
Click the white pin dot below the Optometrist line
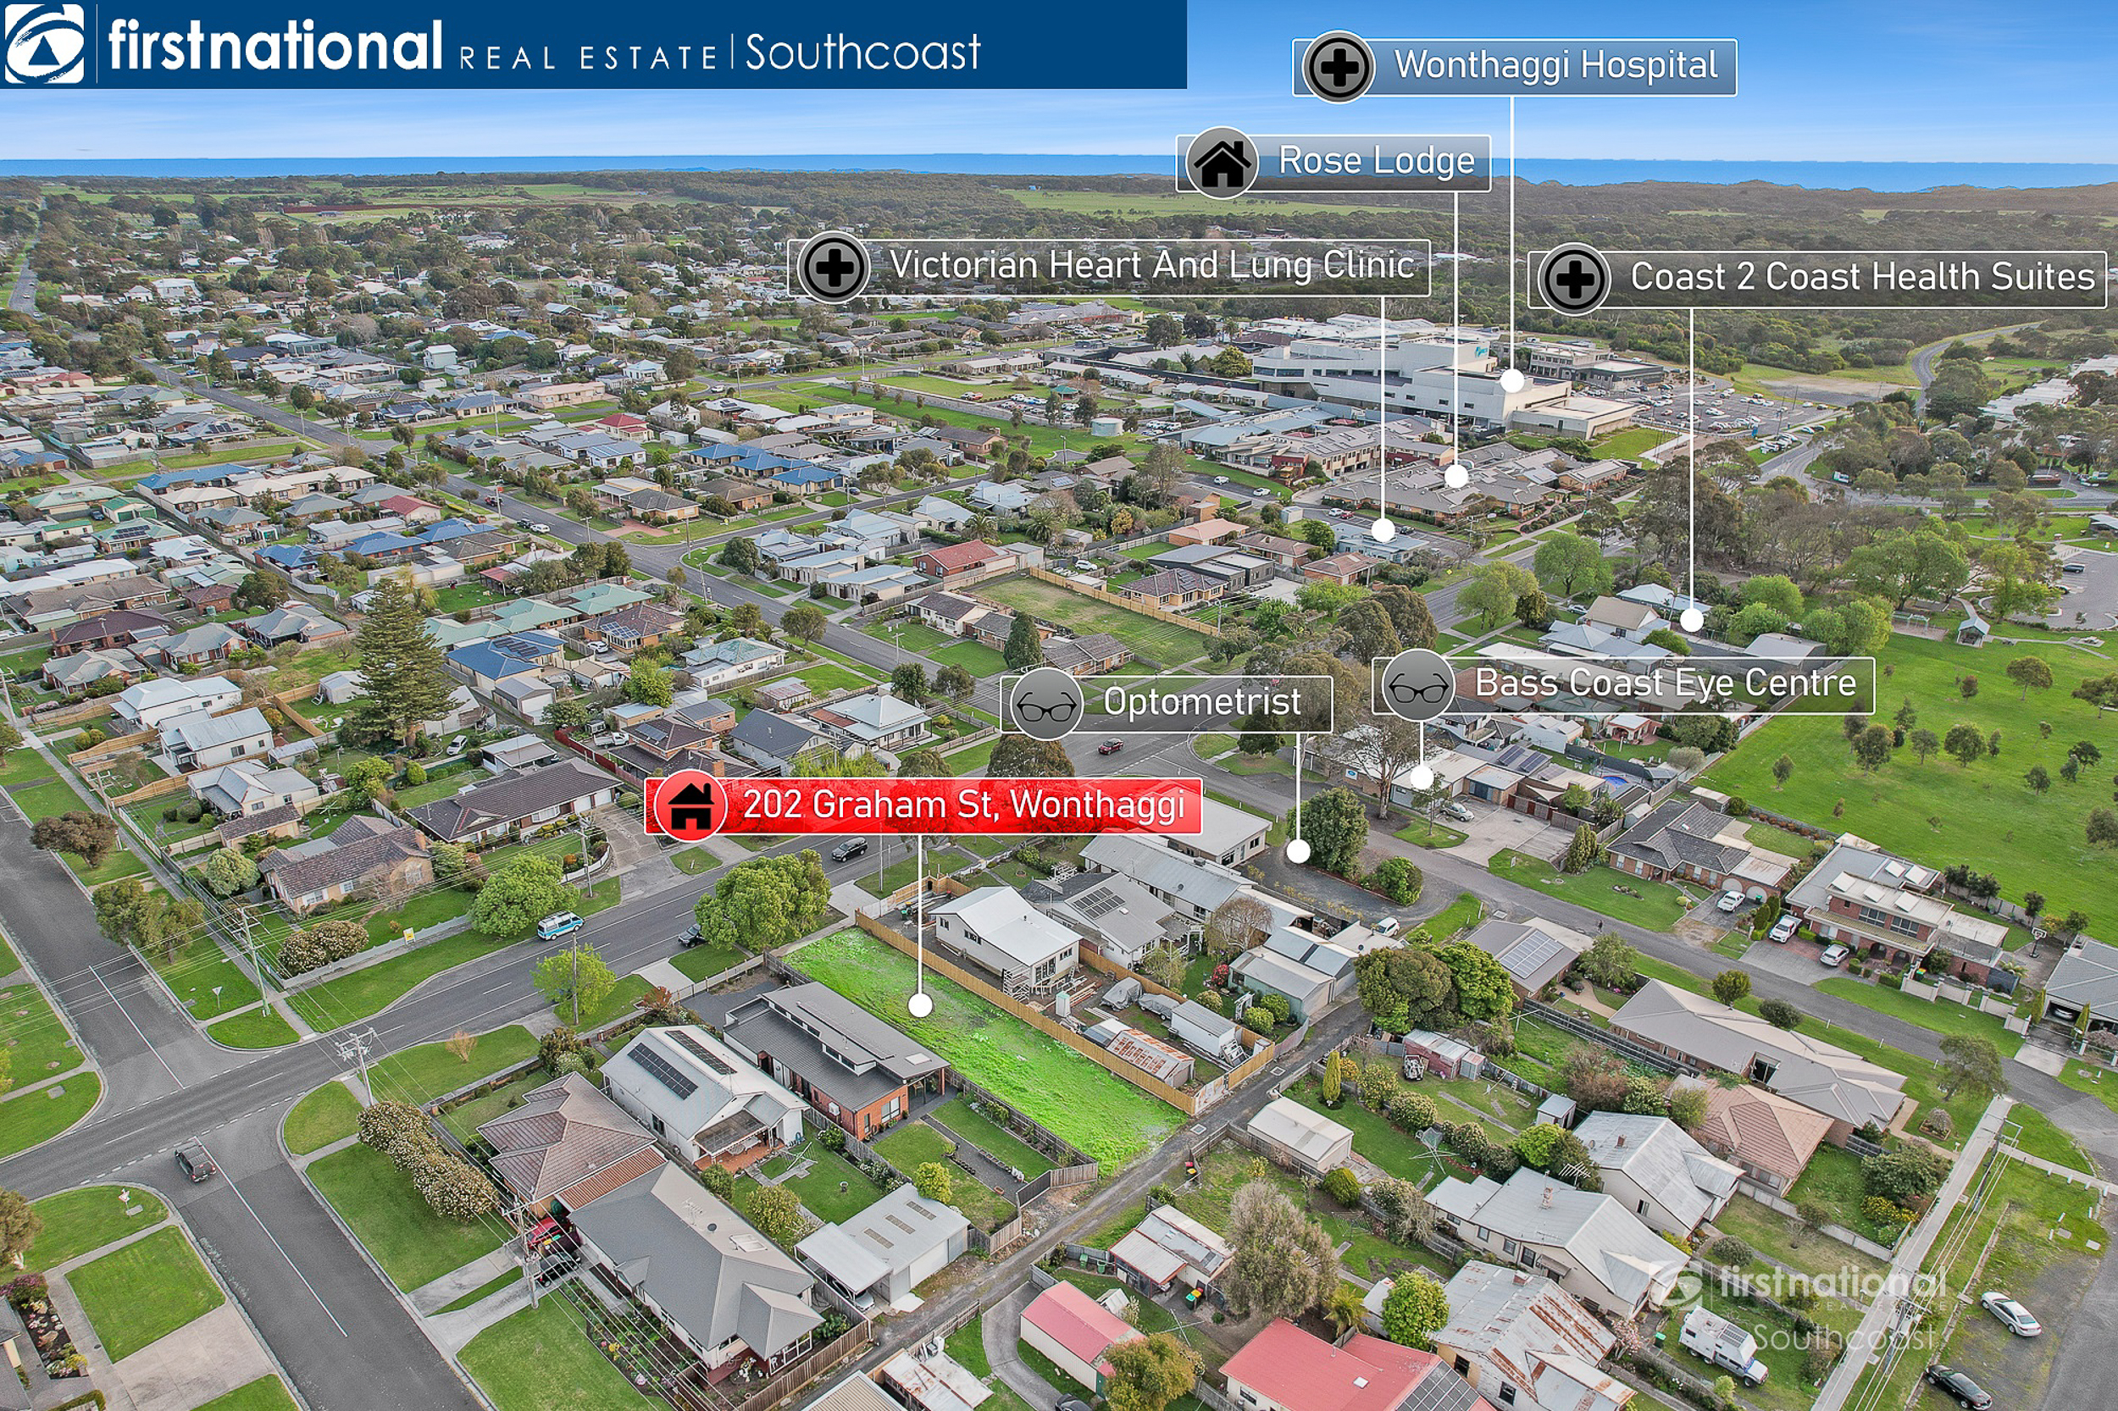tap(1298, 850)
